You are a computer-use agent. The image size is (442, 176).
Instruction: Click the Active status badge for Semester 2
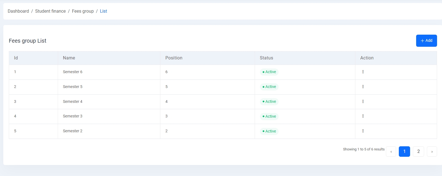click(269, 131)
